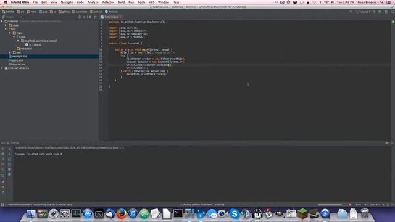
Task: Select example.txt in project tree
Action: point(19,56)
